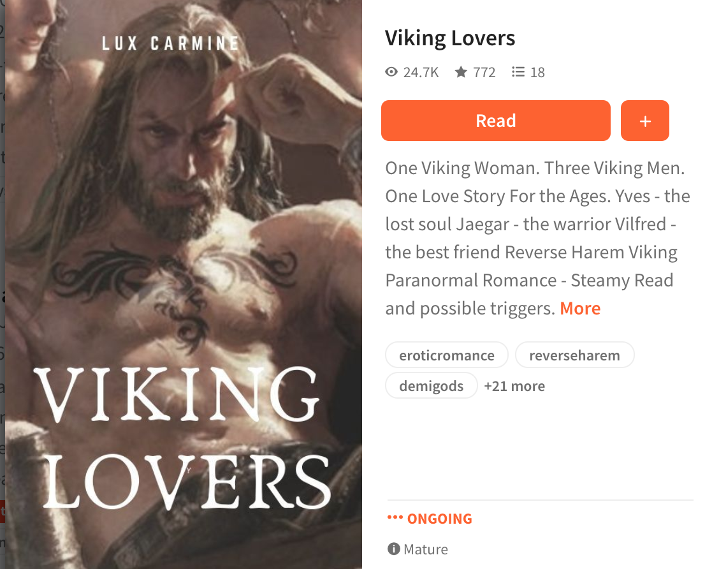
Task: Open the reverseharem tag
Action: [574, 355]
